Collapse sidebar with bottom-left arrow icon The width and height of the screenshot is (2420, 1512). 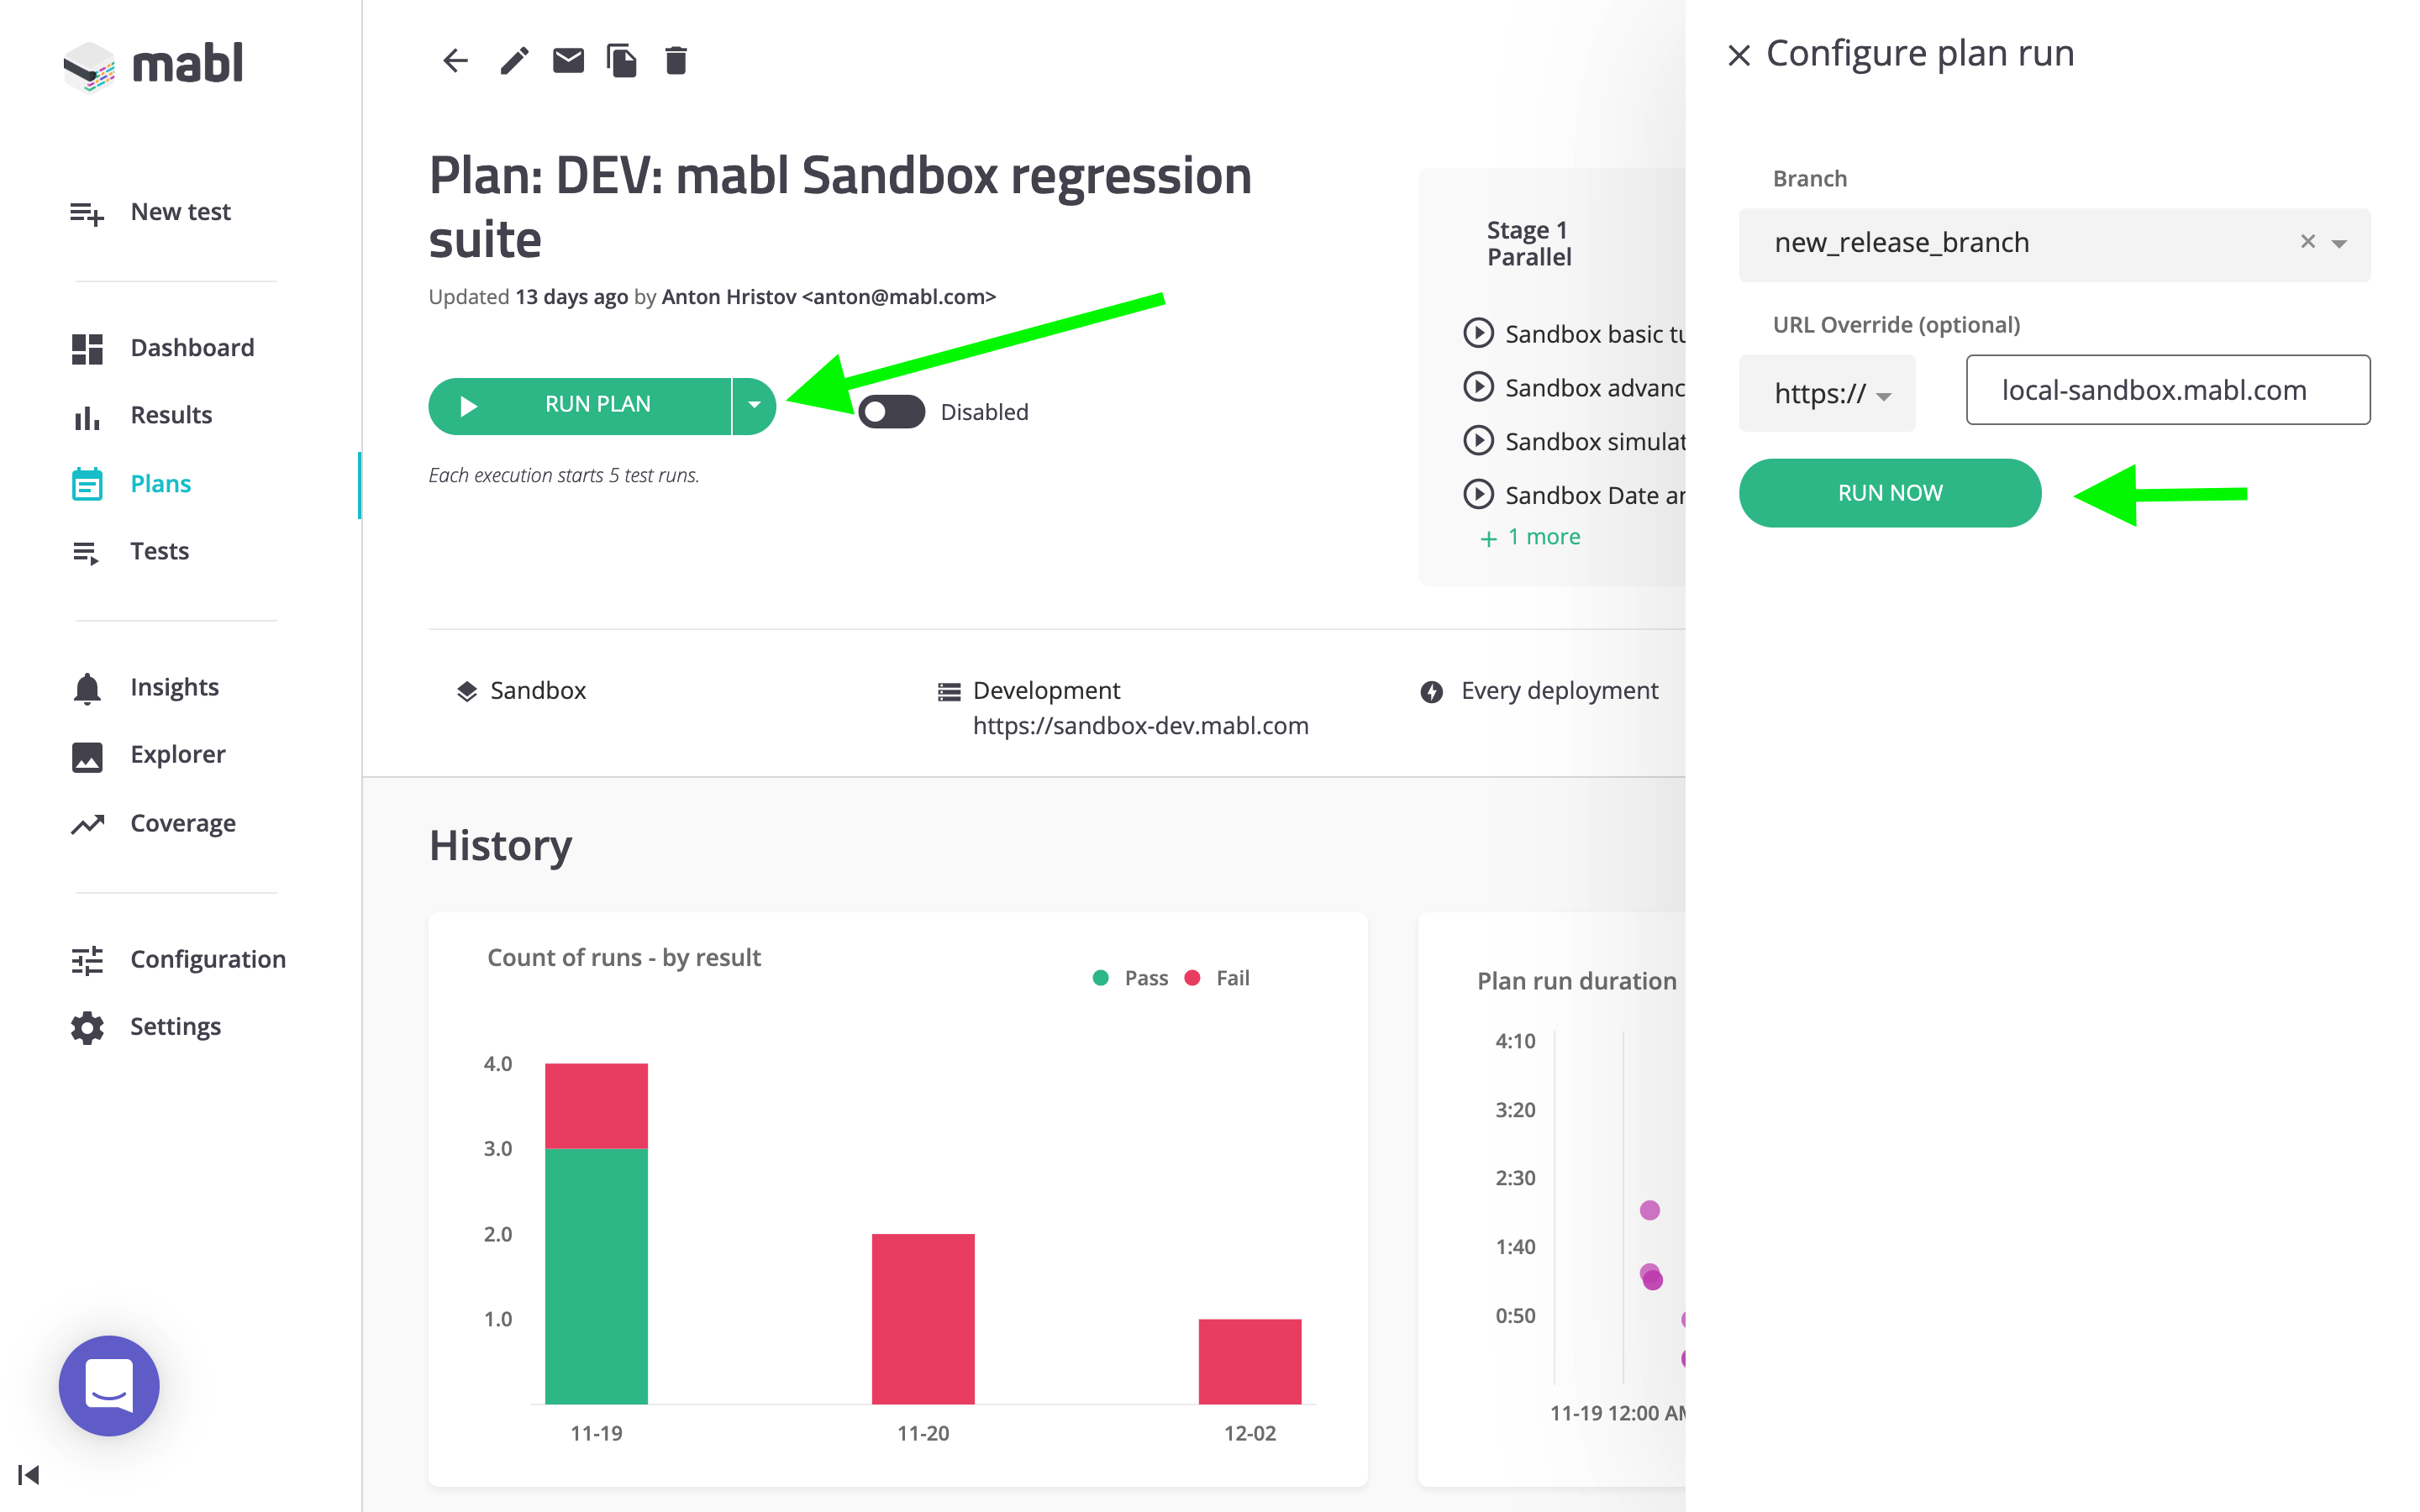point(29,1474)
